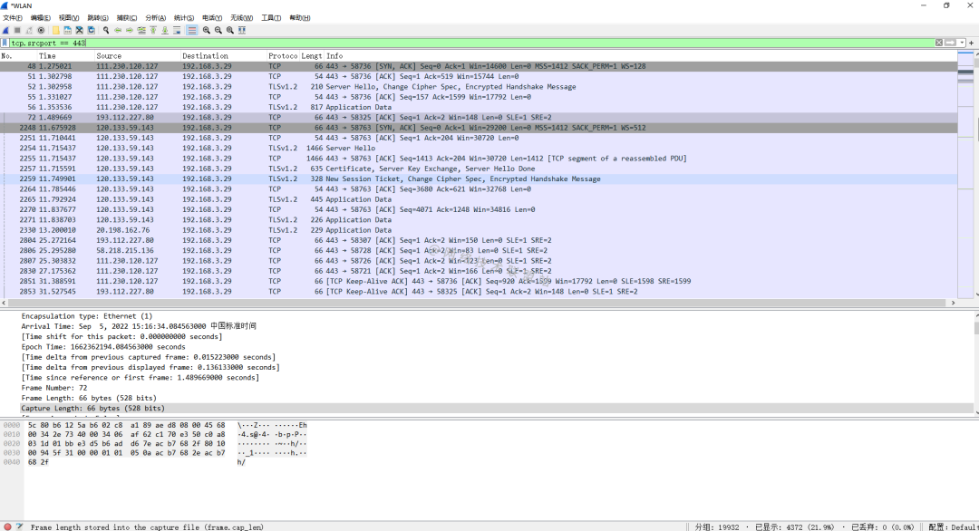Zoom in on the main window text
The image size is (979, 531).
207,30
